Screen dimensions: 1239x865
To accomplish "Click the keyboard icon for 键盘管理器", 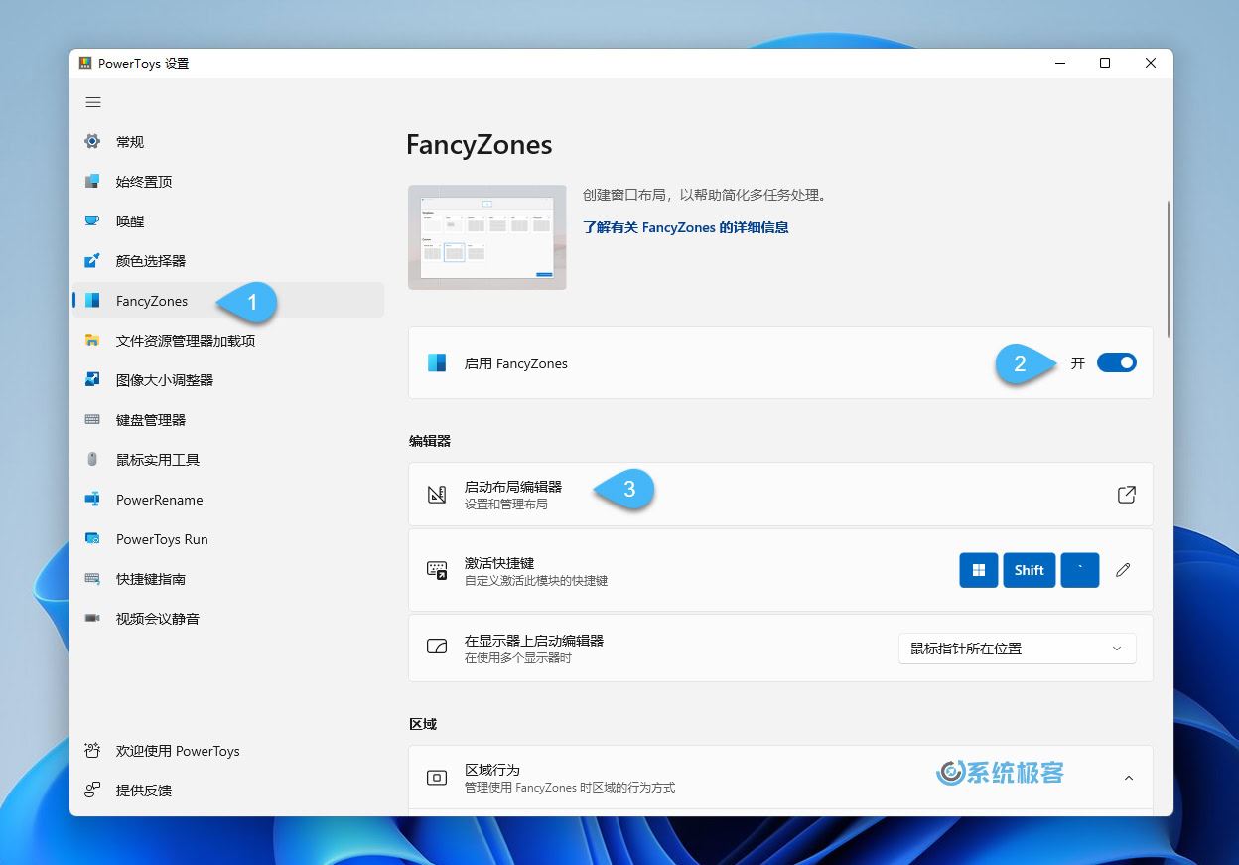I will 92,420.
